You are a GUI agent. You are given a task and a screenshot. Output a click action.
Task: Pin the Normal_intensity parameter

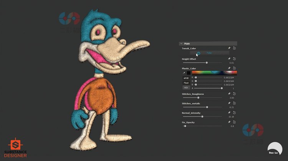click(229, 113)
